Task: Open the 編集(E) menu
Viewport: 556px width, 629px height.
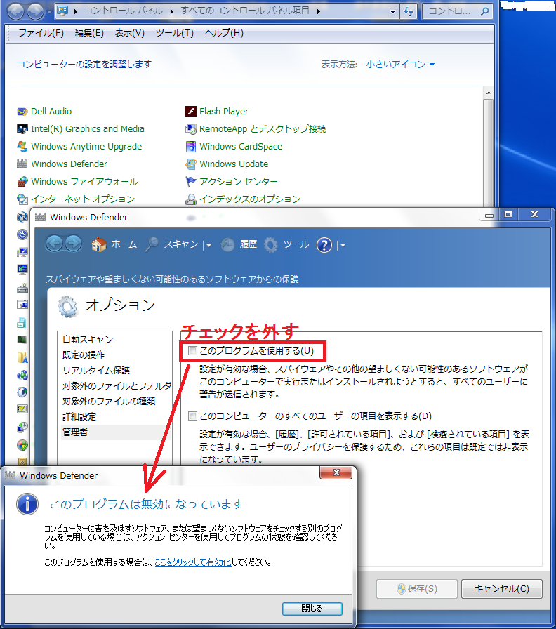Action: point(89,33)
